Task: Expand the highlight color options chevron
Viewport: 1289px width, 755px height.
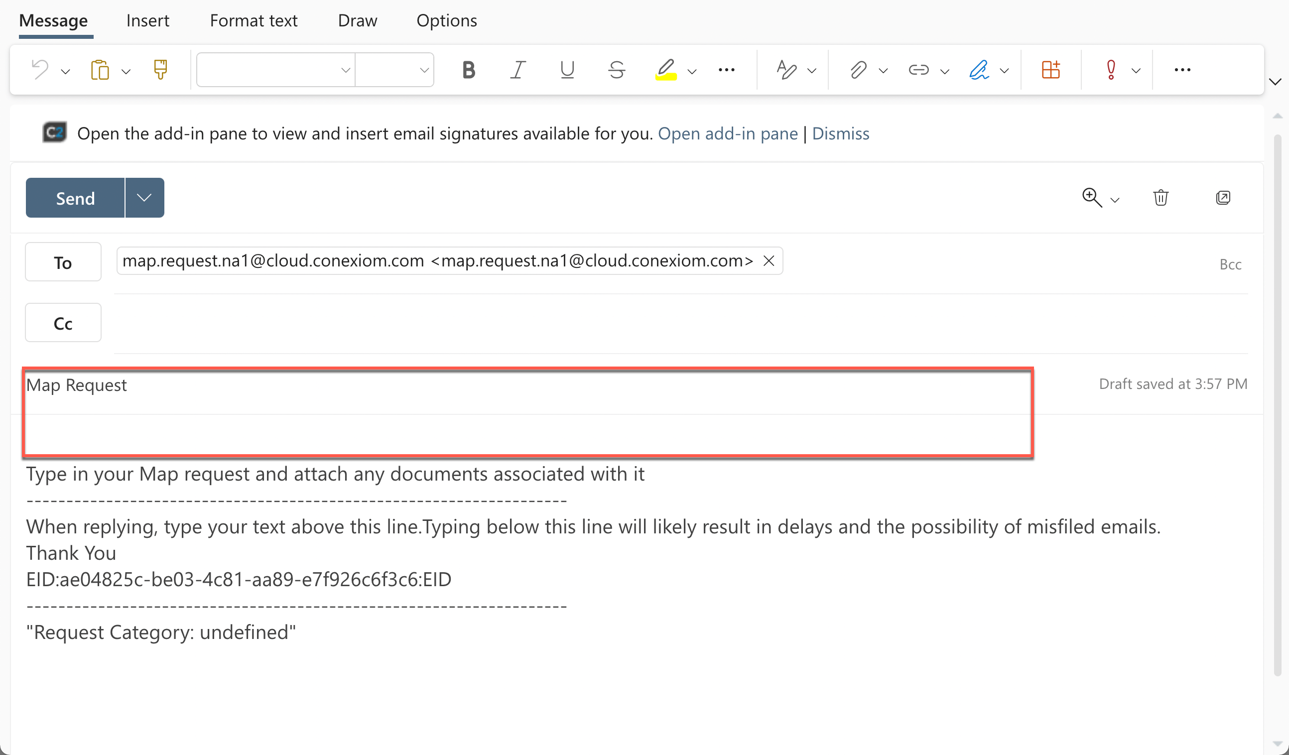Action: tap(693, 72)
